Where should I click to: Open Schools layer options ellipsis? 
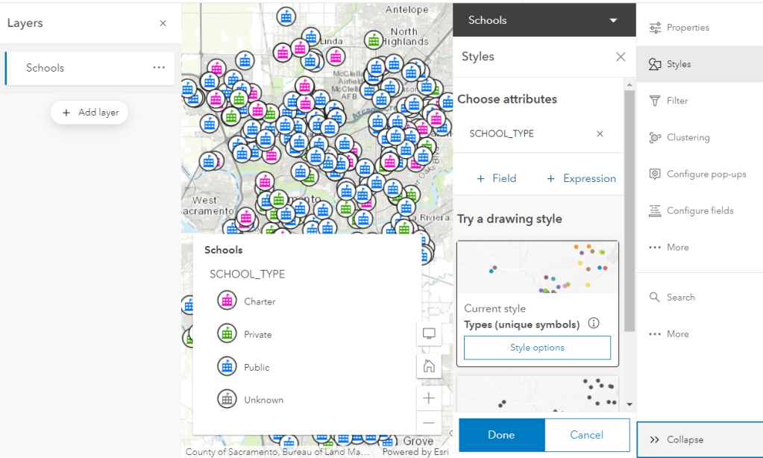159,68
